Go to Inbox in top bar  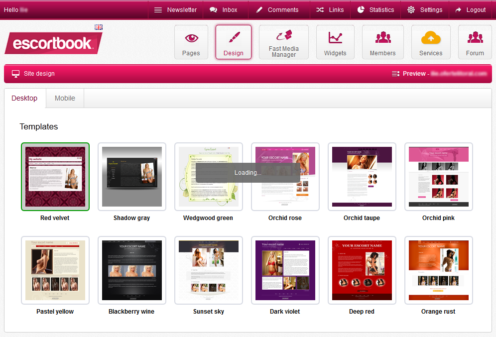pyautogui.click(x=224, y=10)
